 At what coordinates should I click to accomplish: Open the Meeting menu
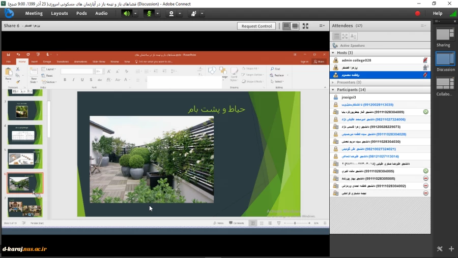click(34, 13)
